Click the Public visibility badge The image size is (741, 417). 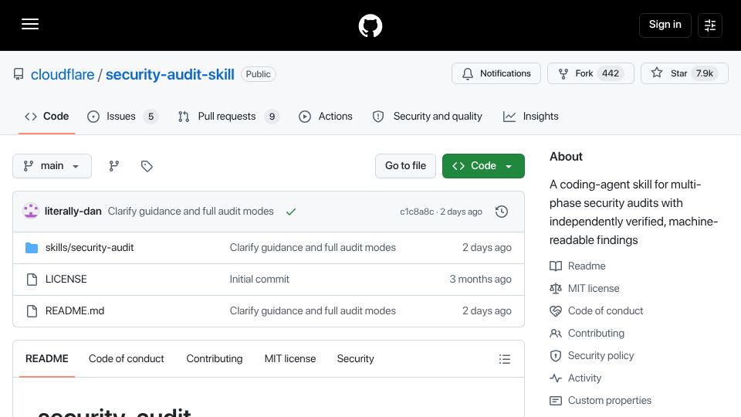258,74
